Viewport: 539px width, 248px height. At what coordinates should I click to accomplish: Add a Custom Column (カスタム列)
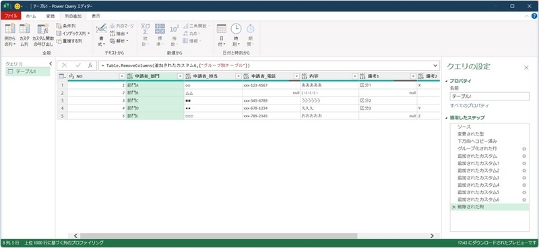24,35
